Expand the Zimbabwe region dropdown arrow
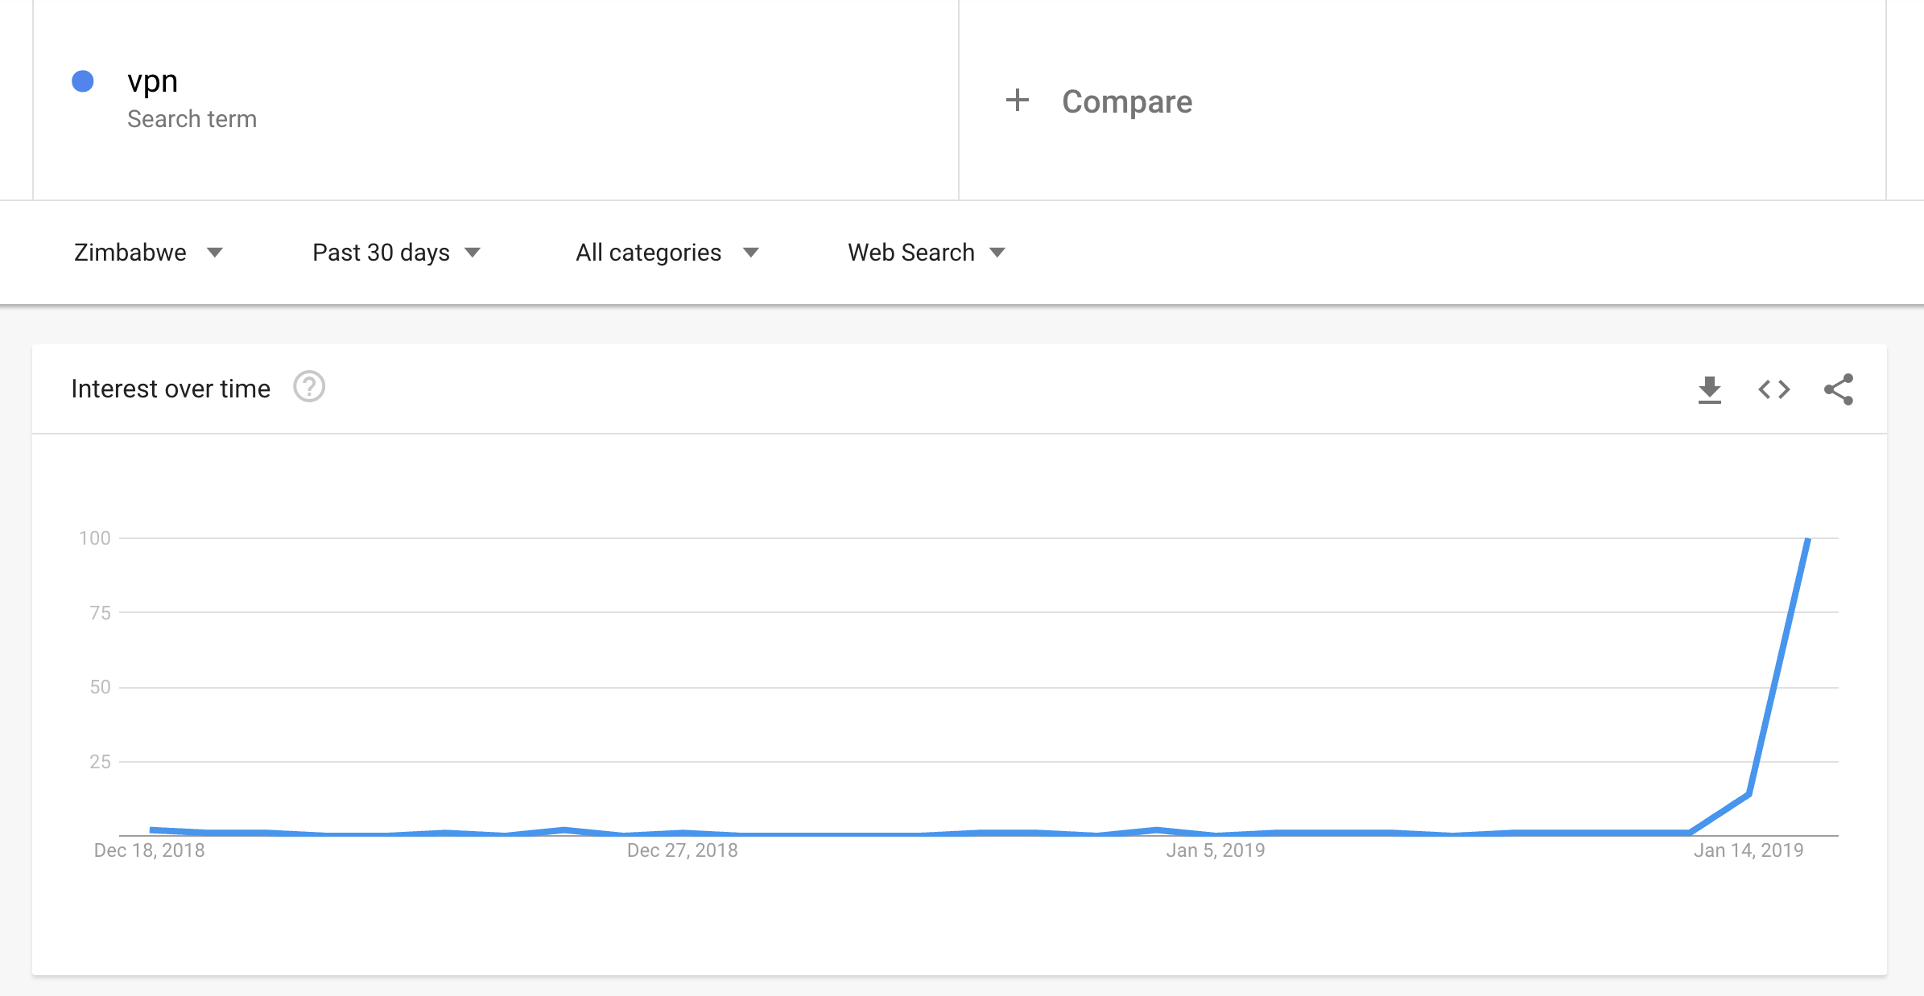The height and width of the screenshot is (996, 1924). click(x=214, y=253)
